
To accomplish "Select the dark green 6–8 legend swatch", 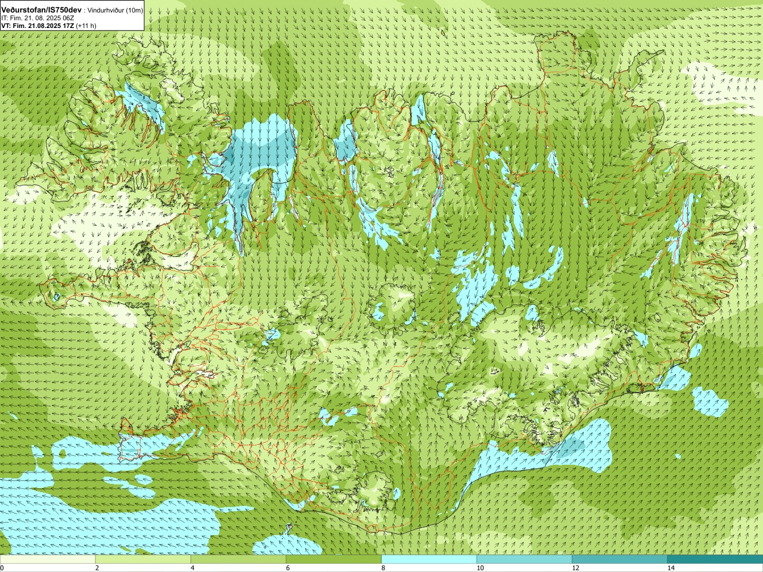I will (x=334, y=559).
